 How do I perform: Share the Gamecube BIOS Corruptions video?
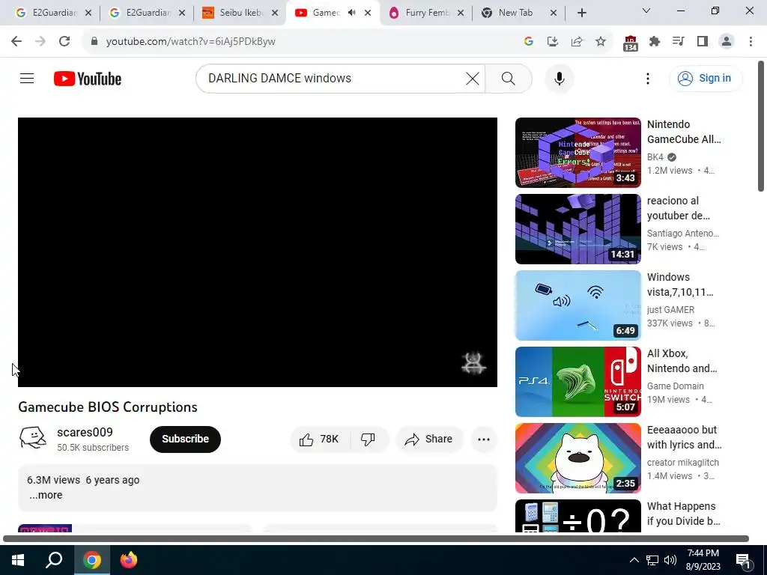pyautogui.click(x=429, y=439)
